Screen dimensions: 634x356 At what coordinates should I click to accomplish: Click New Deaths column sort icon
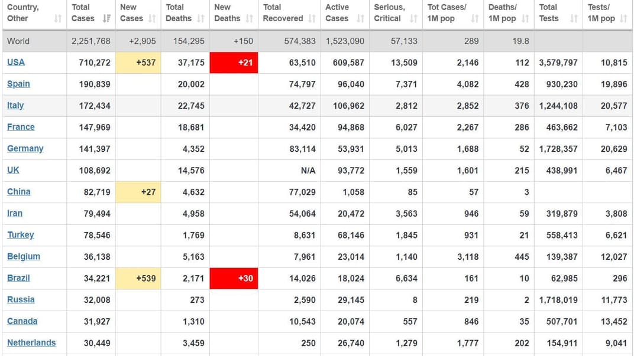(249, 19)
